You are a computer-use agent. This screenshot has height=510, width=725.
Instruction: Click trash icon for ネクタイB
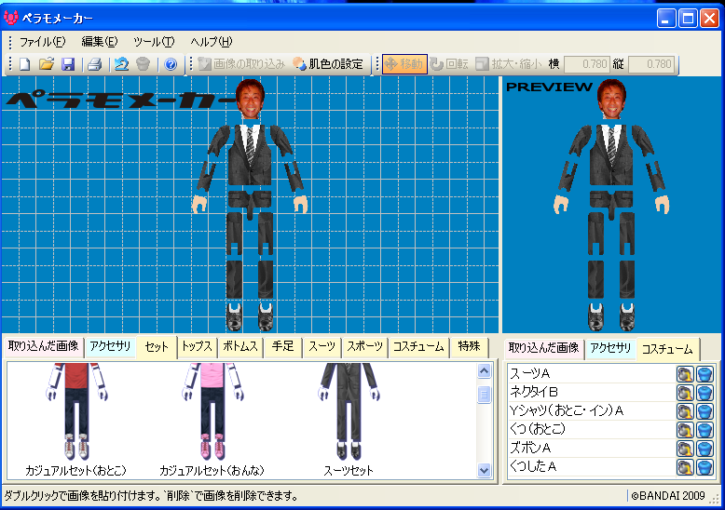(704, 392)
